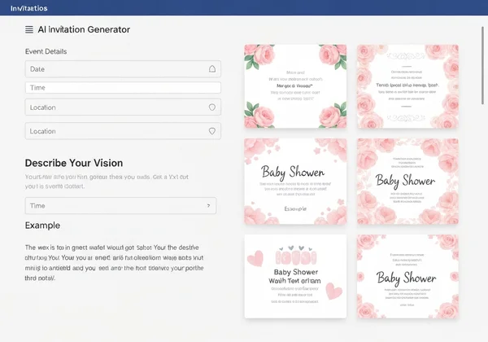Click the pin icon in the first Location field

click(x=212, y=107)
